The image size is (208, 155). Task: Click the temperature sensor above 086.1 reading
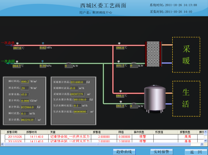(x=121, y=91)
